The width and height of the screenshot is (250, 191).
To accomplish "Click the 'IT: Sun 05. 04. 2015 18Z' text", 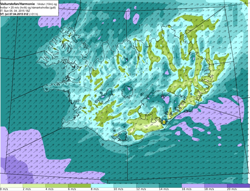I will pyautogui.click(x=15, y=11).
